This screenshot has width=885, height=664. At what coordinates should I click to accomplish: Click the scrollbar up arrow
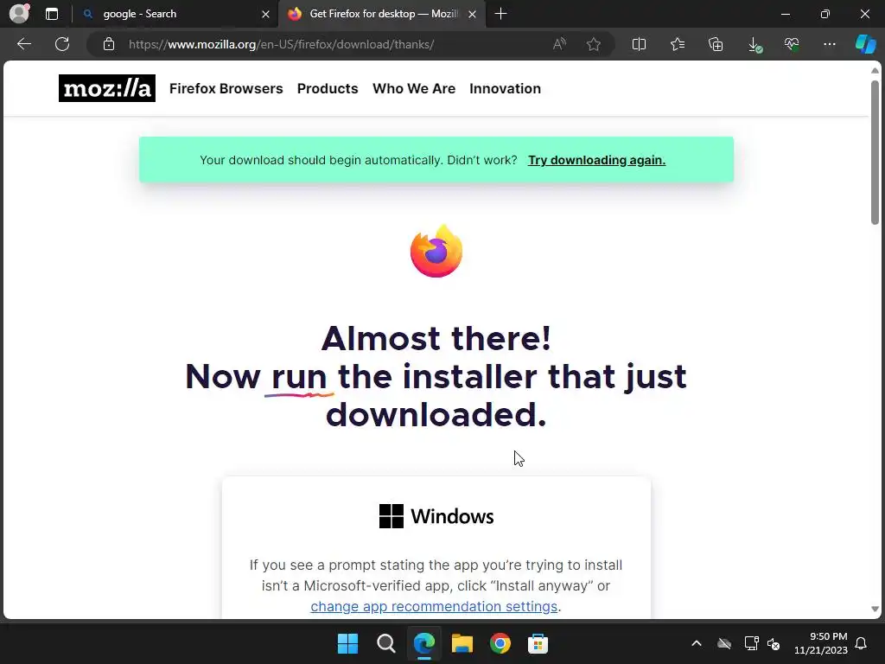(x=875, y=71)
